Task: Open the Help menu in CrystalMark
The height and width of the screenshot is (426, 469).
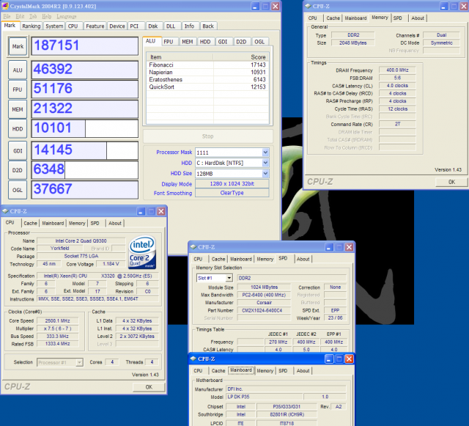Action: coord(46,16)
